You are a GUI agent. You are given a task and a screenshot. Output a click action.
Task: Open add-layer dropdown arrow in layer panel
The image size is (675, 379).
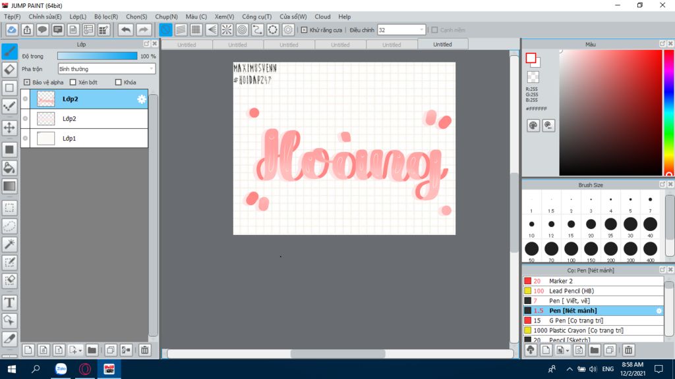click(80, 351)
